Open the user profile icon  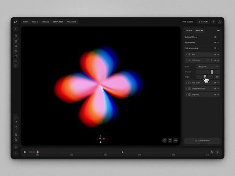click(219, 22)
